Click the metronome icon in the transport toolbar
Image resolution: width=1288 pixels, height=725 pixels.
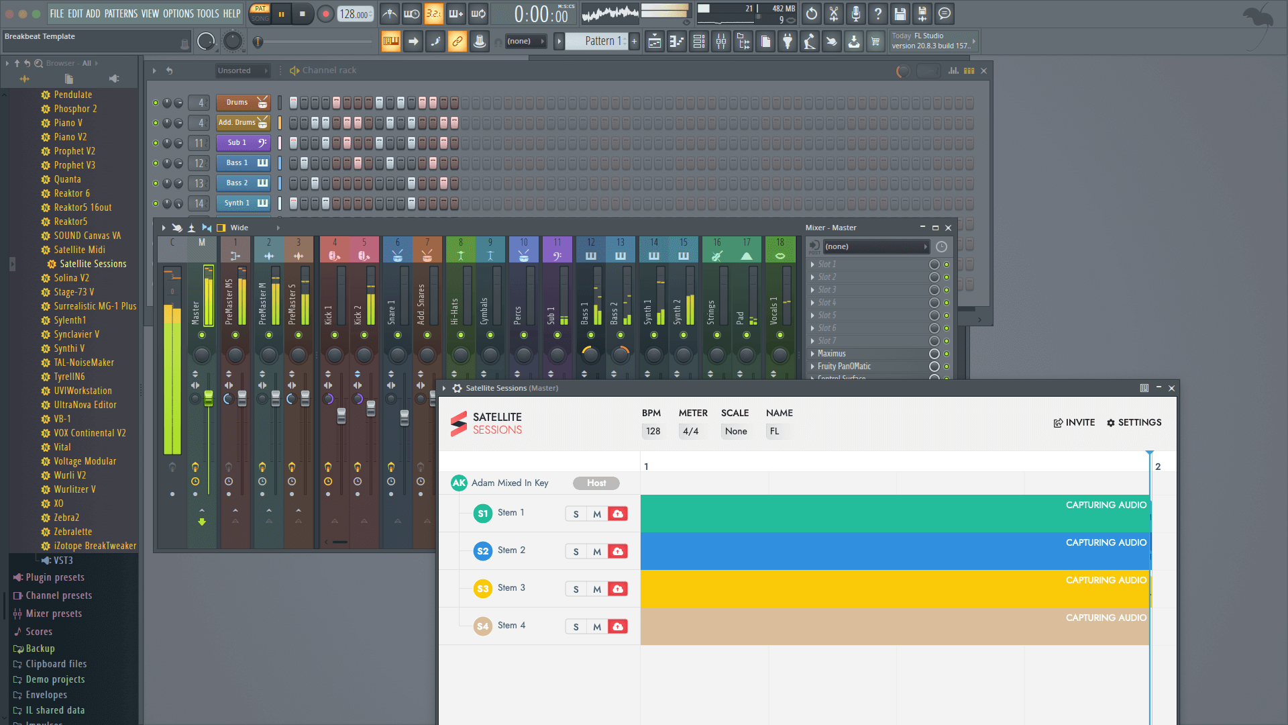pos(389,13)
